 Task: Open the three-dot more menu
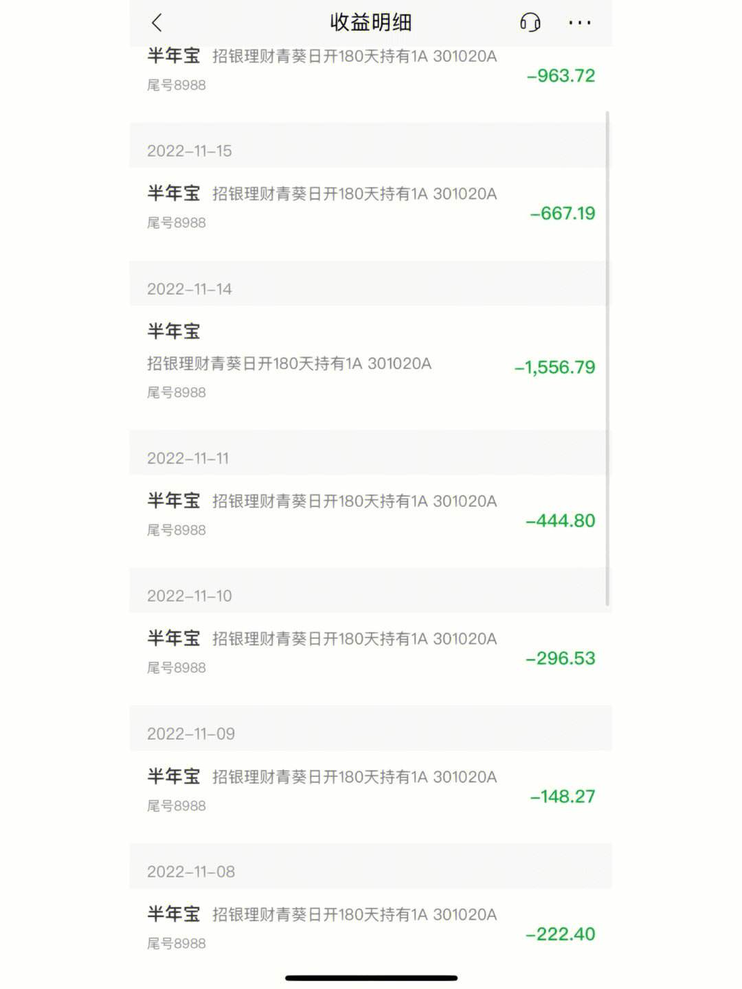coord(579,23)
